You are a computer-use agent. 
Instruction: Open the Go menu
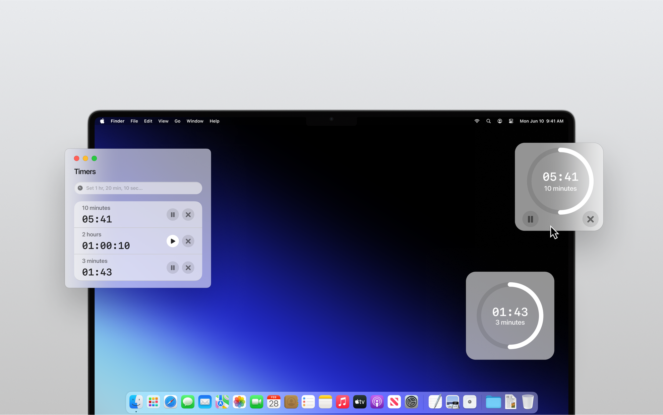point(178,121)
